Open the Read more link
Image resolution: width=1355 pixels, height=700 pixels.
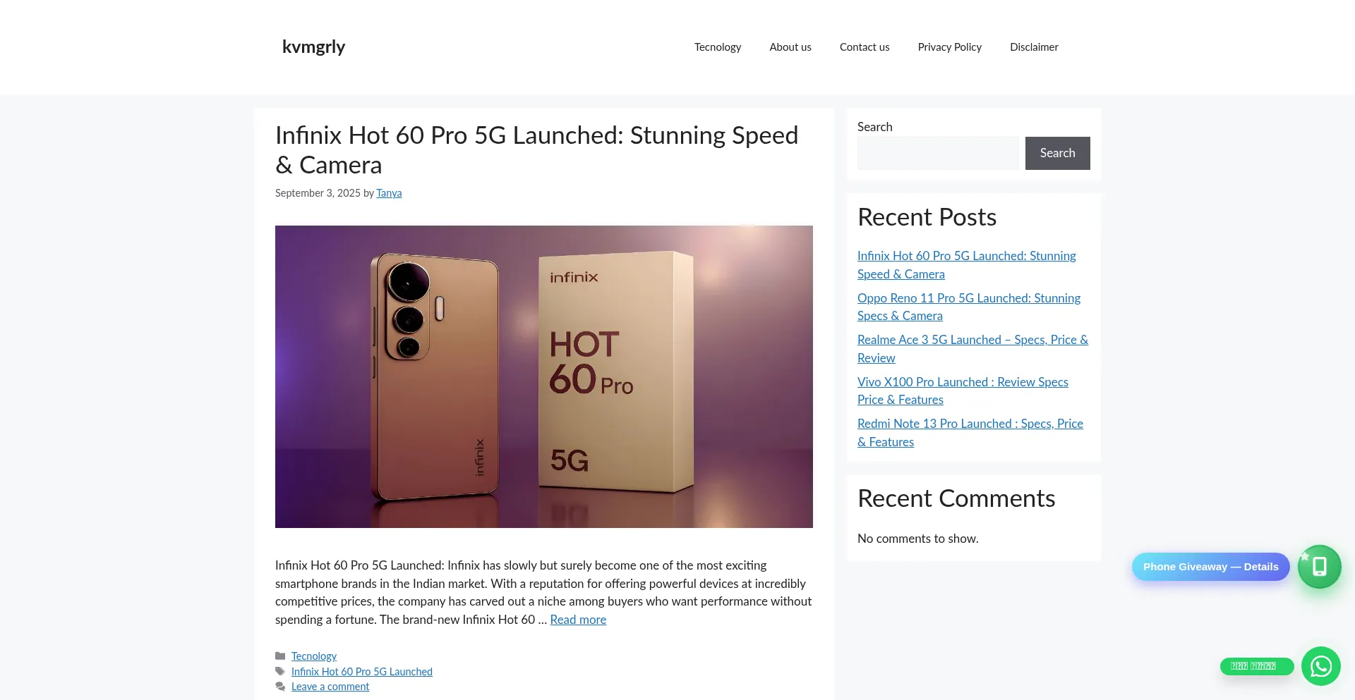tap(577, 620)
